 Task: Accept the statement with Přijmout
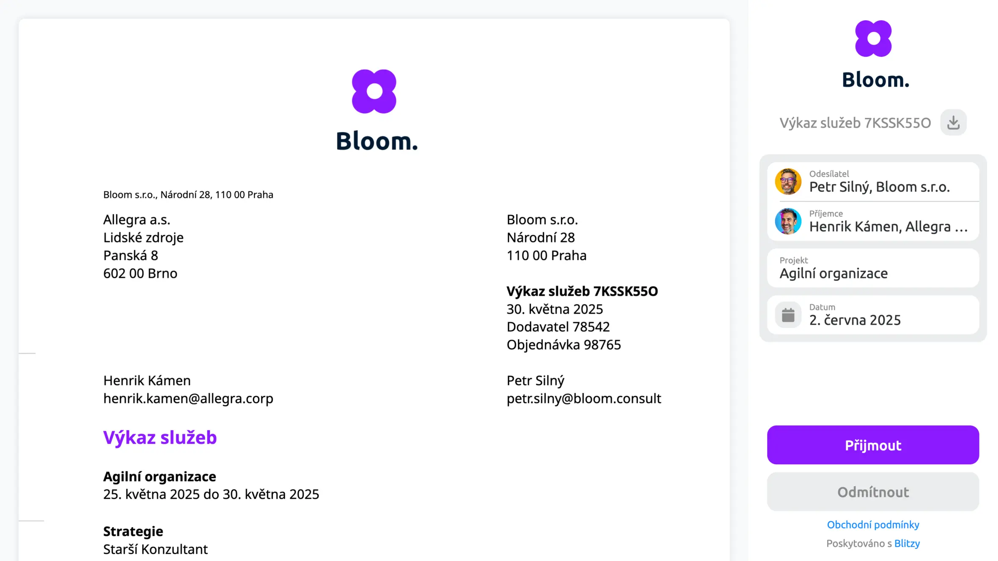tap(873, 445)
